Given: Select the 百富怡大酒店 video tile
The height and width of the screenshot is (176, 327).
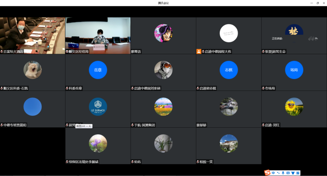Looking at the screenshot, I should coord(32,35).
